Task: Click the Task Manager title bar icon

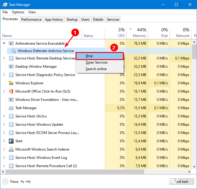Action: pos(5,5)
